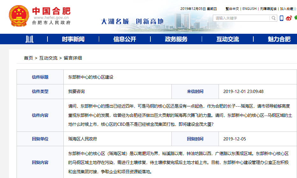
Task: Click the search magnifier icon
Action: (273, 18)
